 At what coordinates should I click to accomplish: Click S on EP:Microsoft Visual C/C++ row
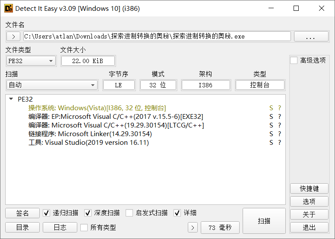pos(271,117)
